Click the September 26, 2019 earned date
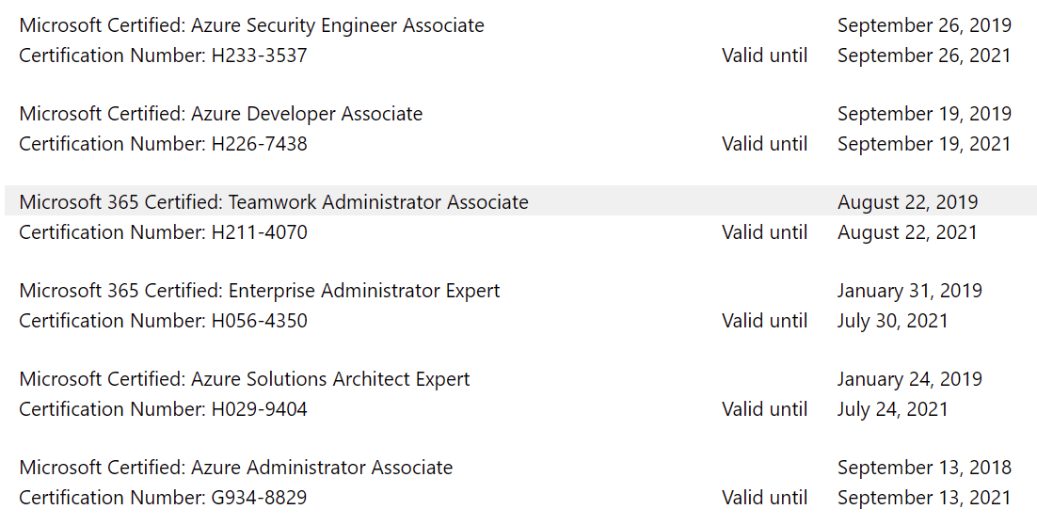The image size is (1037, 525). click(924, 25)
